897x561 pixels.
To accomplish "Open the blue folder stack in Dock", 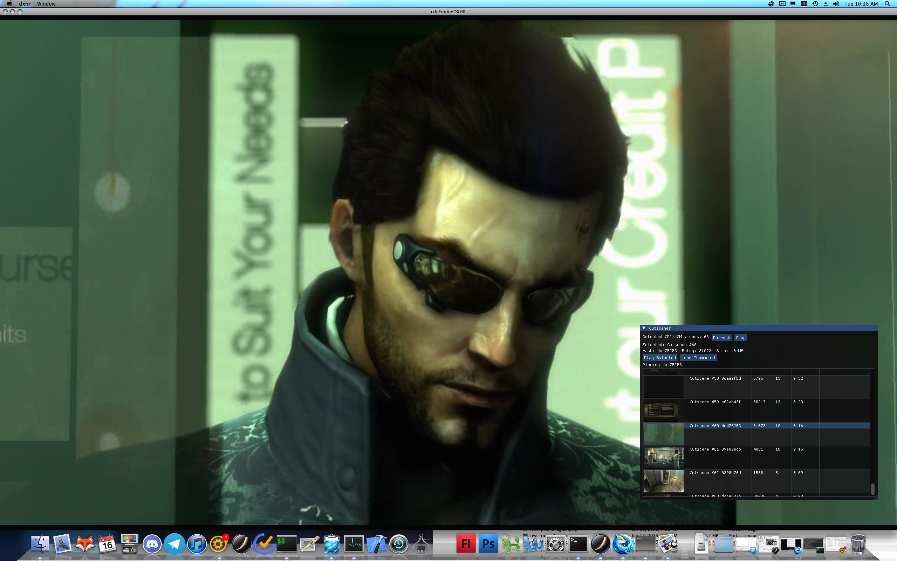I will coord(723,545).
